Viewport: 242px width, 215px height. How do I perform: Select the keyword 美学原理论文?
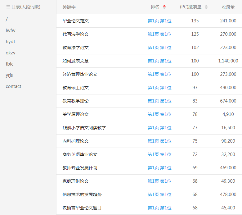click(75, 114)
